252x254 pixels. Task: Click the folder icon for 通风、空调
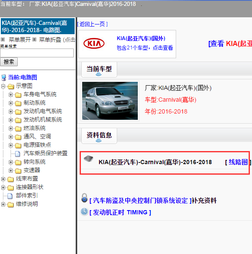(18, 137)
